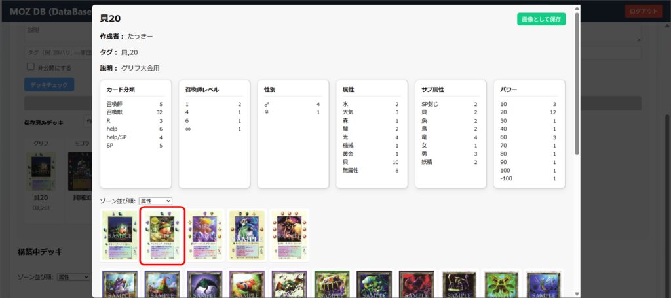The width and height of the screenshot is (671, 298).
Task: Click the modal vertical scrollbar thumb
Action: [x=577, y=83]
